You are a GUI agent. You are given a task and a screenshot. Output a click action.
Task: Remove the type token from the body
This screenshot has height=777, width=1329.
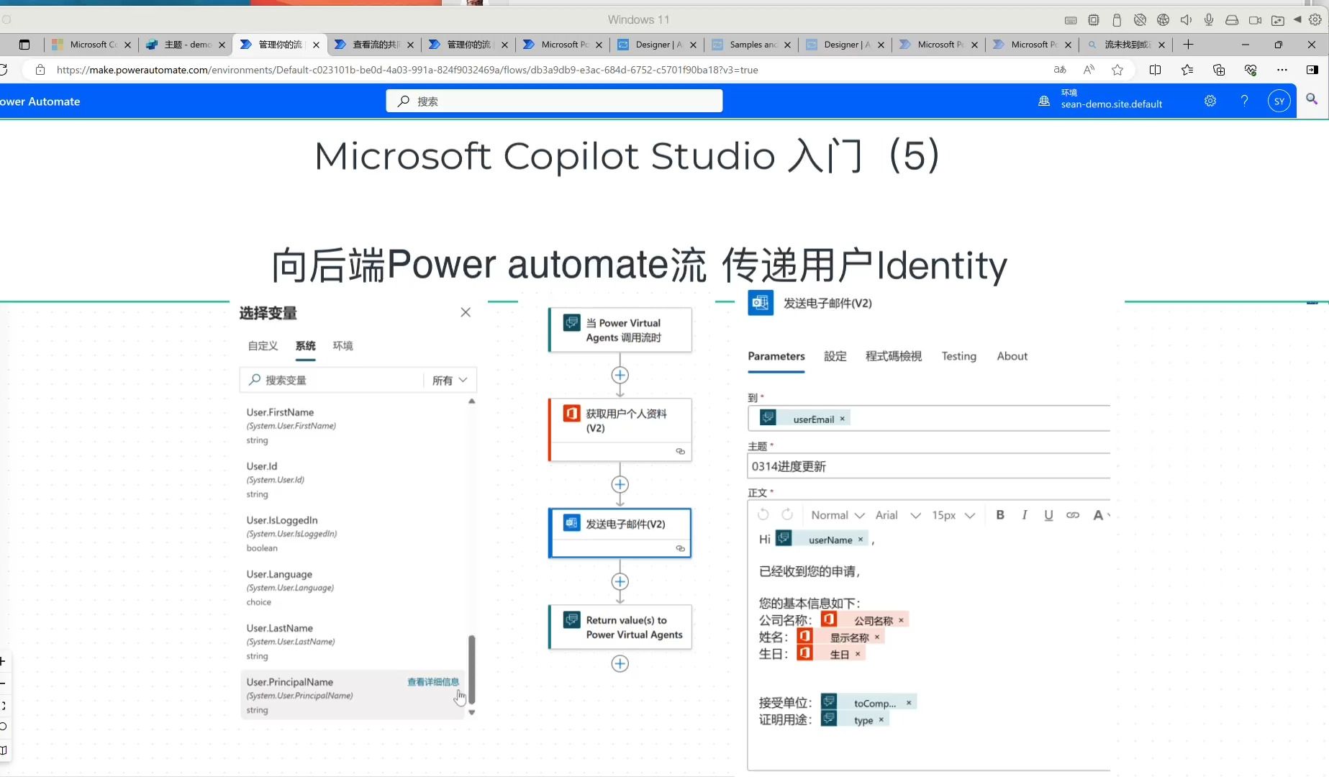[881, 720]
